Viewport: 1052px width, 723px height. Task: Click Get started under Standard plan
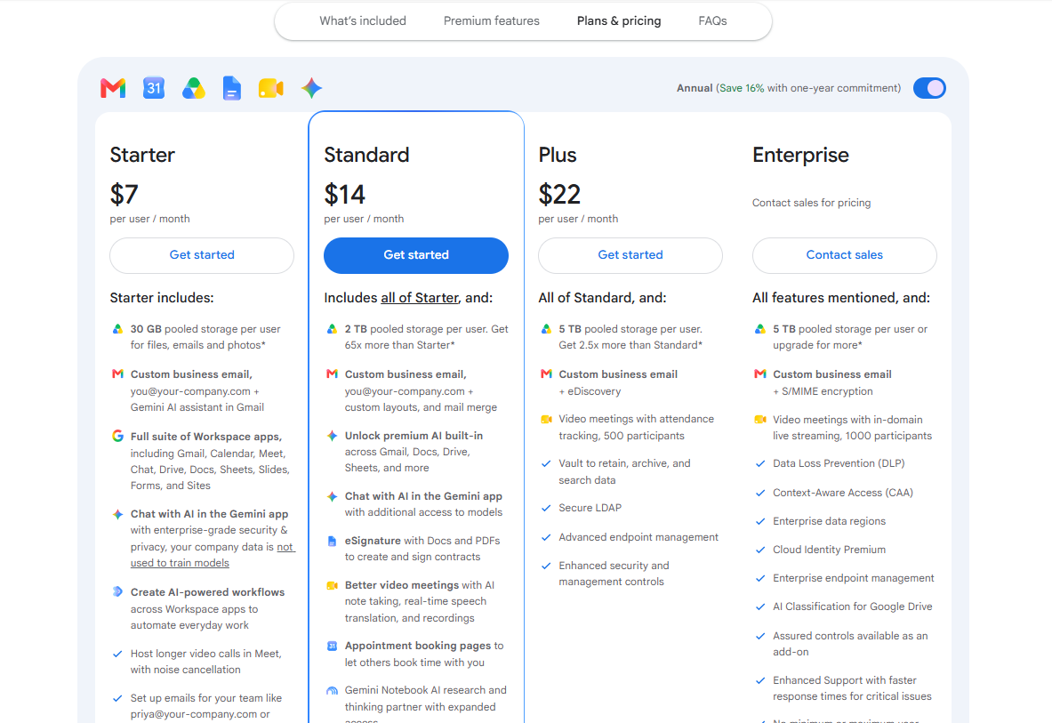[416, 255]
